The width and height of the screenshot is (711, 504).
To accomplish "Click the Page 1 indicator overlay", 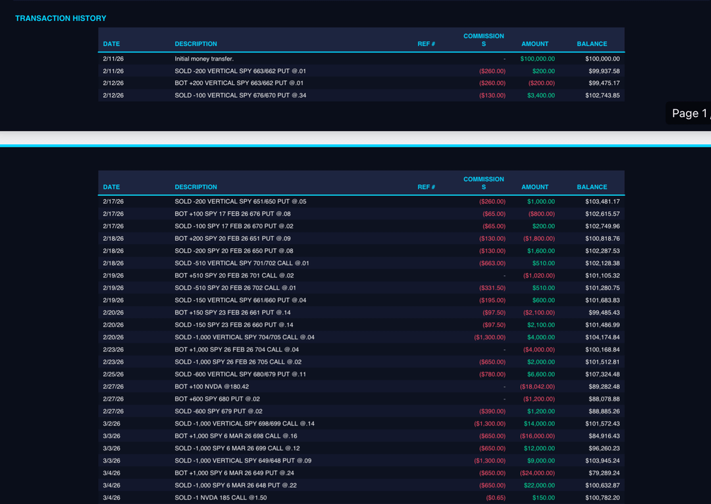I will click(689, 113).
